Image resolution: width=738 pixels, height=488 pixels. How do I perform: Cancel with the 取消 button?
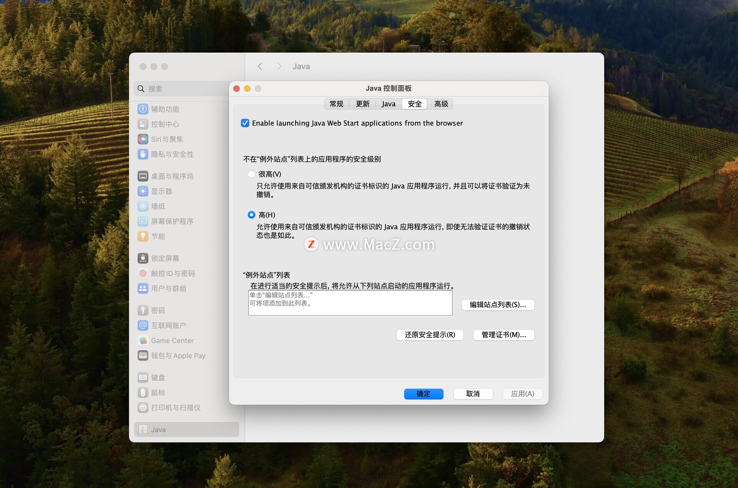473,394
